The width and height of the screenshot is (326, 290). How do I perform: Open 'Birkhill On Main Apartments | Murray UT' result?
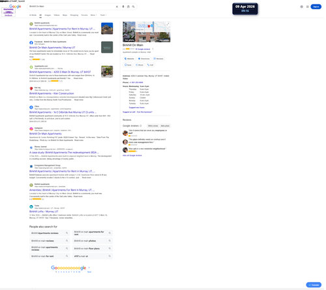pos(52,48)
